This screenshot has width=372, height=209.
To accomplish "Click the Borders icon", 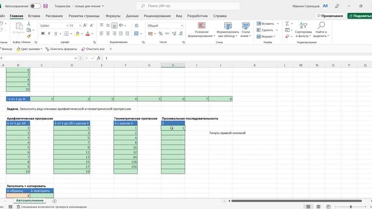I will click(x=67, y=34).
